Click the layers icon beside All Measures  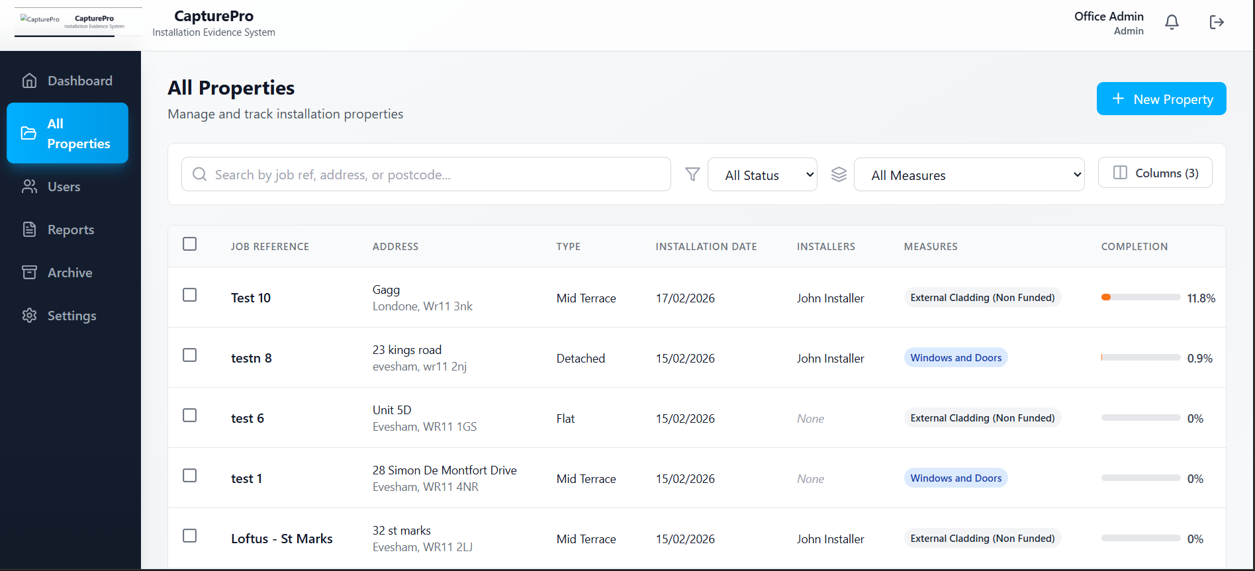[x=839, y=174]
